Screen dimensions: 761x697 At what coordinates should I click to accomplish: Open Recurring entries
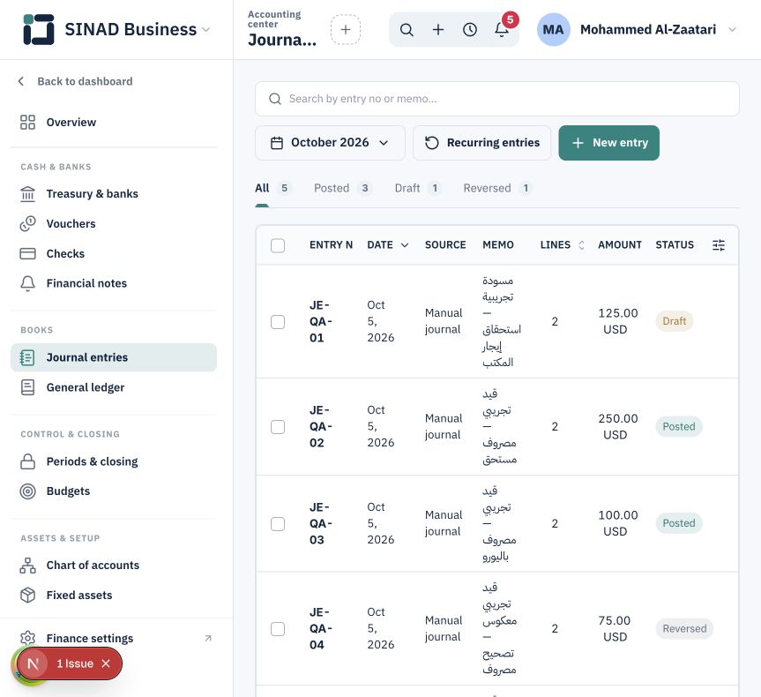coord(482,143)
